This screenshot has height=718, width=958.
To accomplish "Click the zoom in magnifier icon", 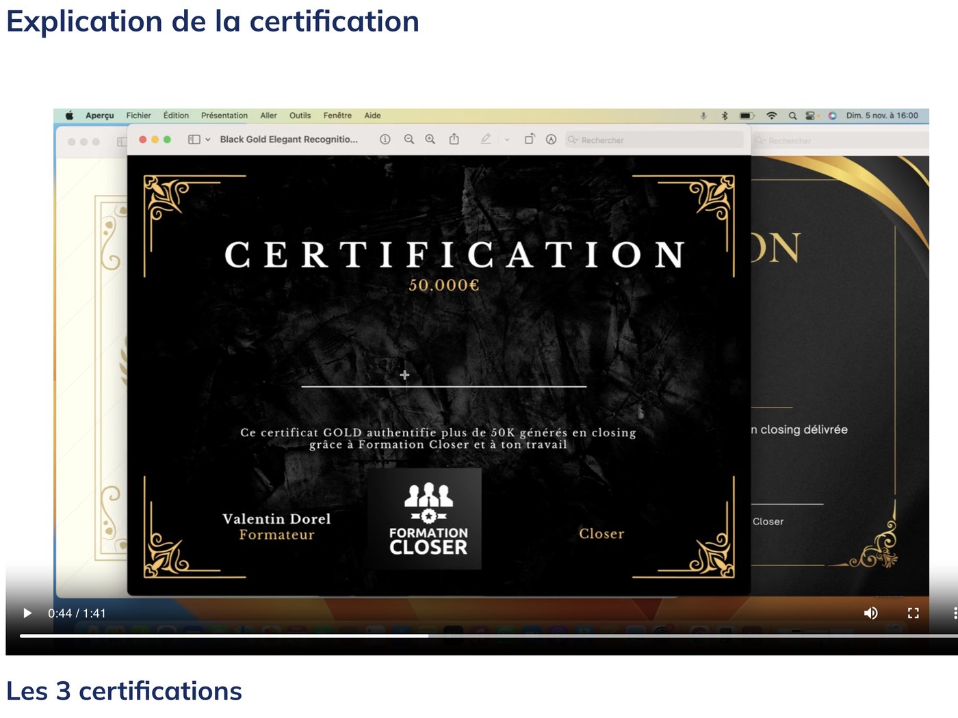I will click(x=430, y=139).
